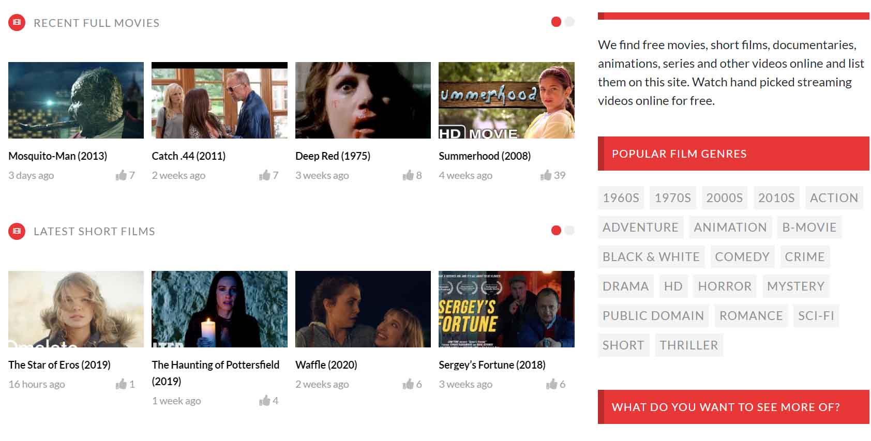Open the Deep Red movie thumbnail
The width and height of the screenshot is (871, 441).
363,100
